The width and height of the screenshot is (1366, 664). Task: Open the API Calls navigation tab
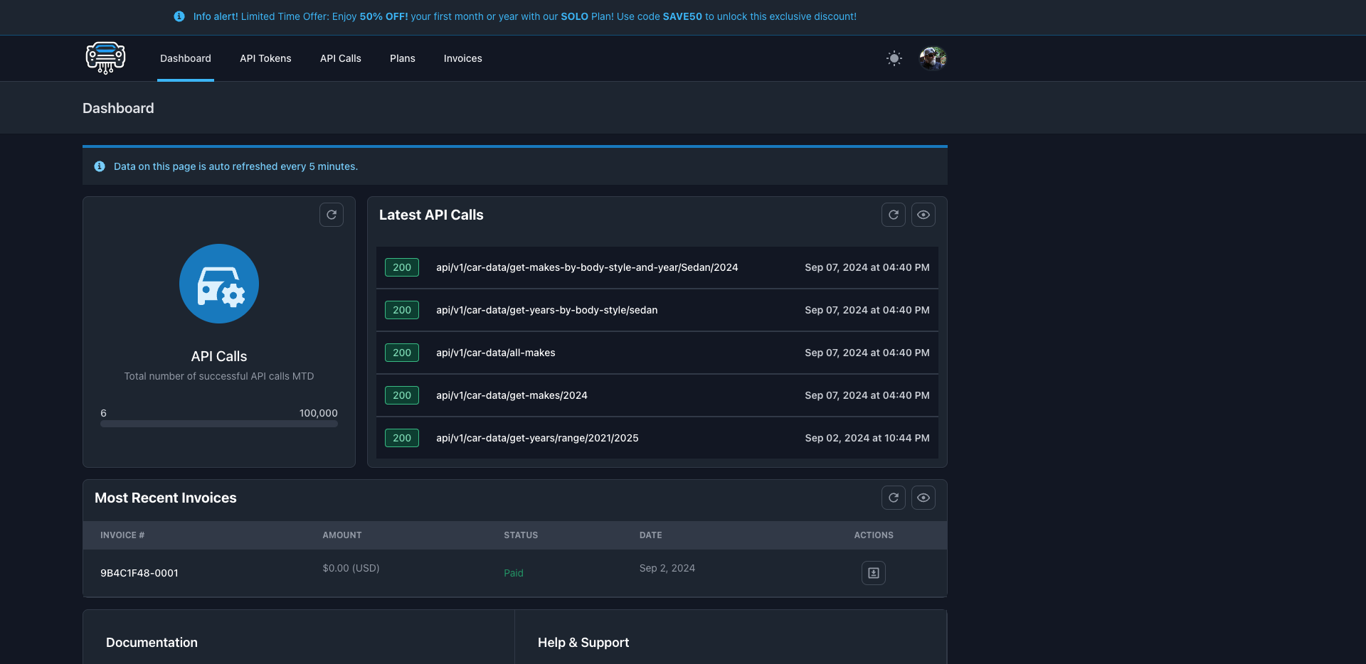tap(341, 58)
